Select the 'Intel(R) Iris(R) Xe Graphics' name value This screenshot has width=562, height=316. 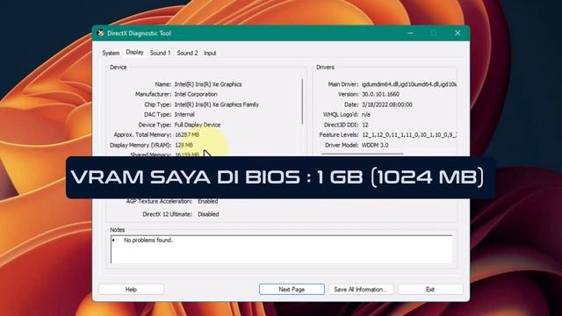[x=208, y=84]
